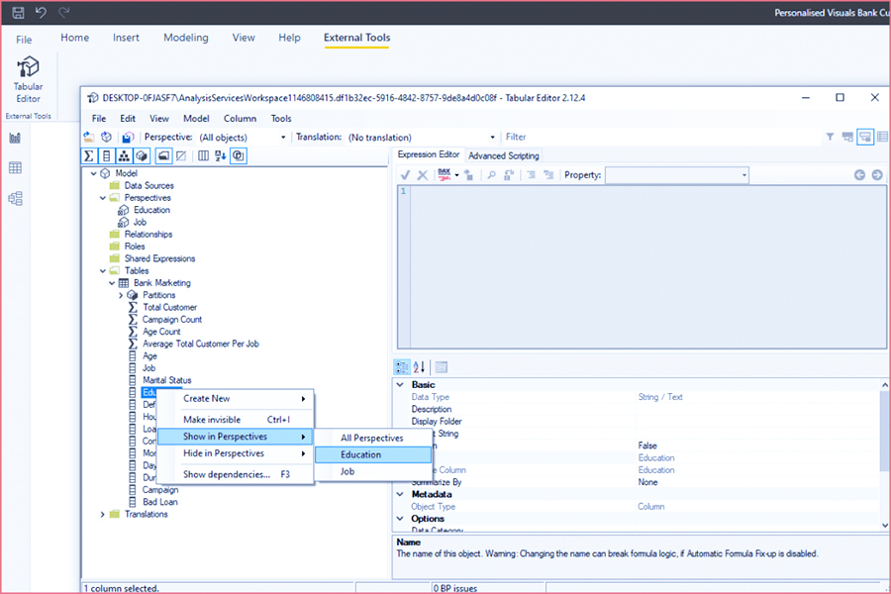The width and height of the screenshot is (891, 594).
Task: Click the replace icon in expression toolbar
Action: point(509,175)
